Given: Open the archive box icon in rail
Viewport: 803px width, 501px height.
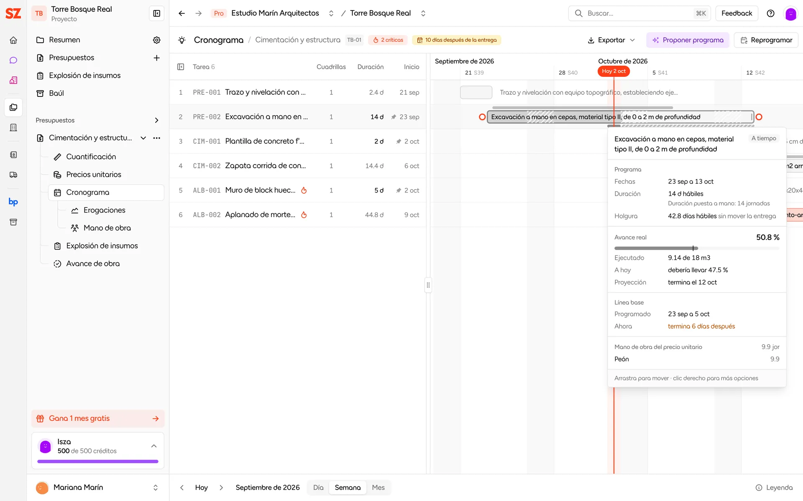Looking at the screenshot, I should pyautogui.click(x=13, y=222).
